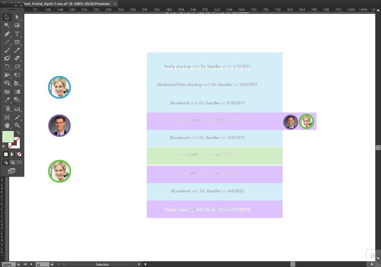Viewport: 381px width, 267px height.
Task: Select the Direct Selection tool
Action: pyautogui.click(x=17, y=17)
